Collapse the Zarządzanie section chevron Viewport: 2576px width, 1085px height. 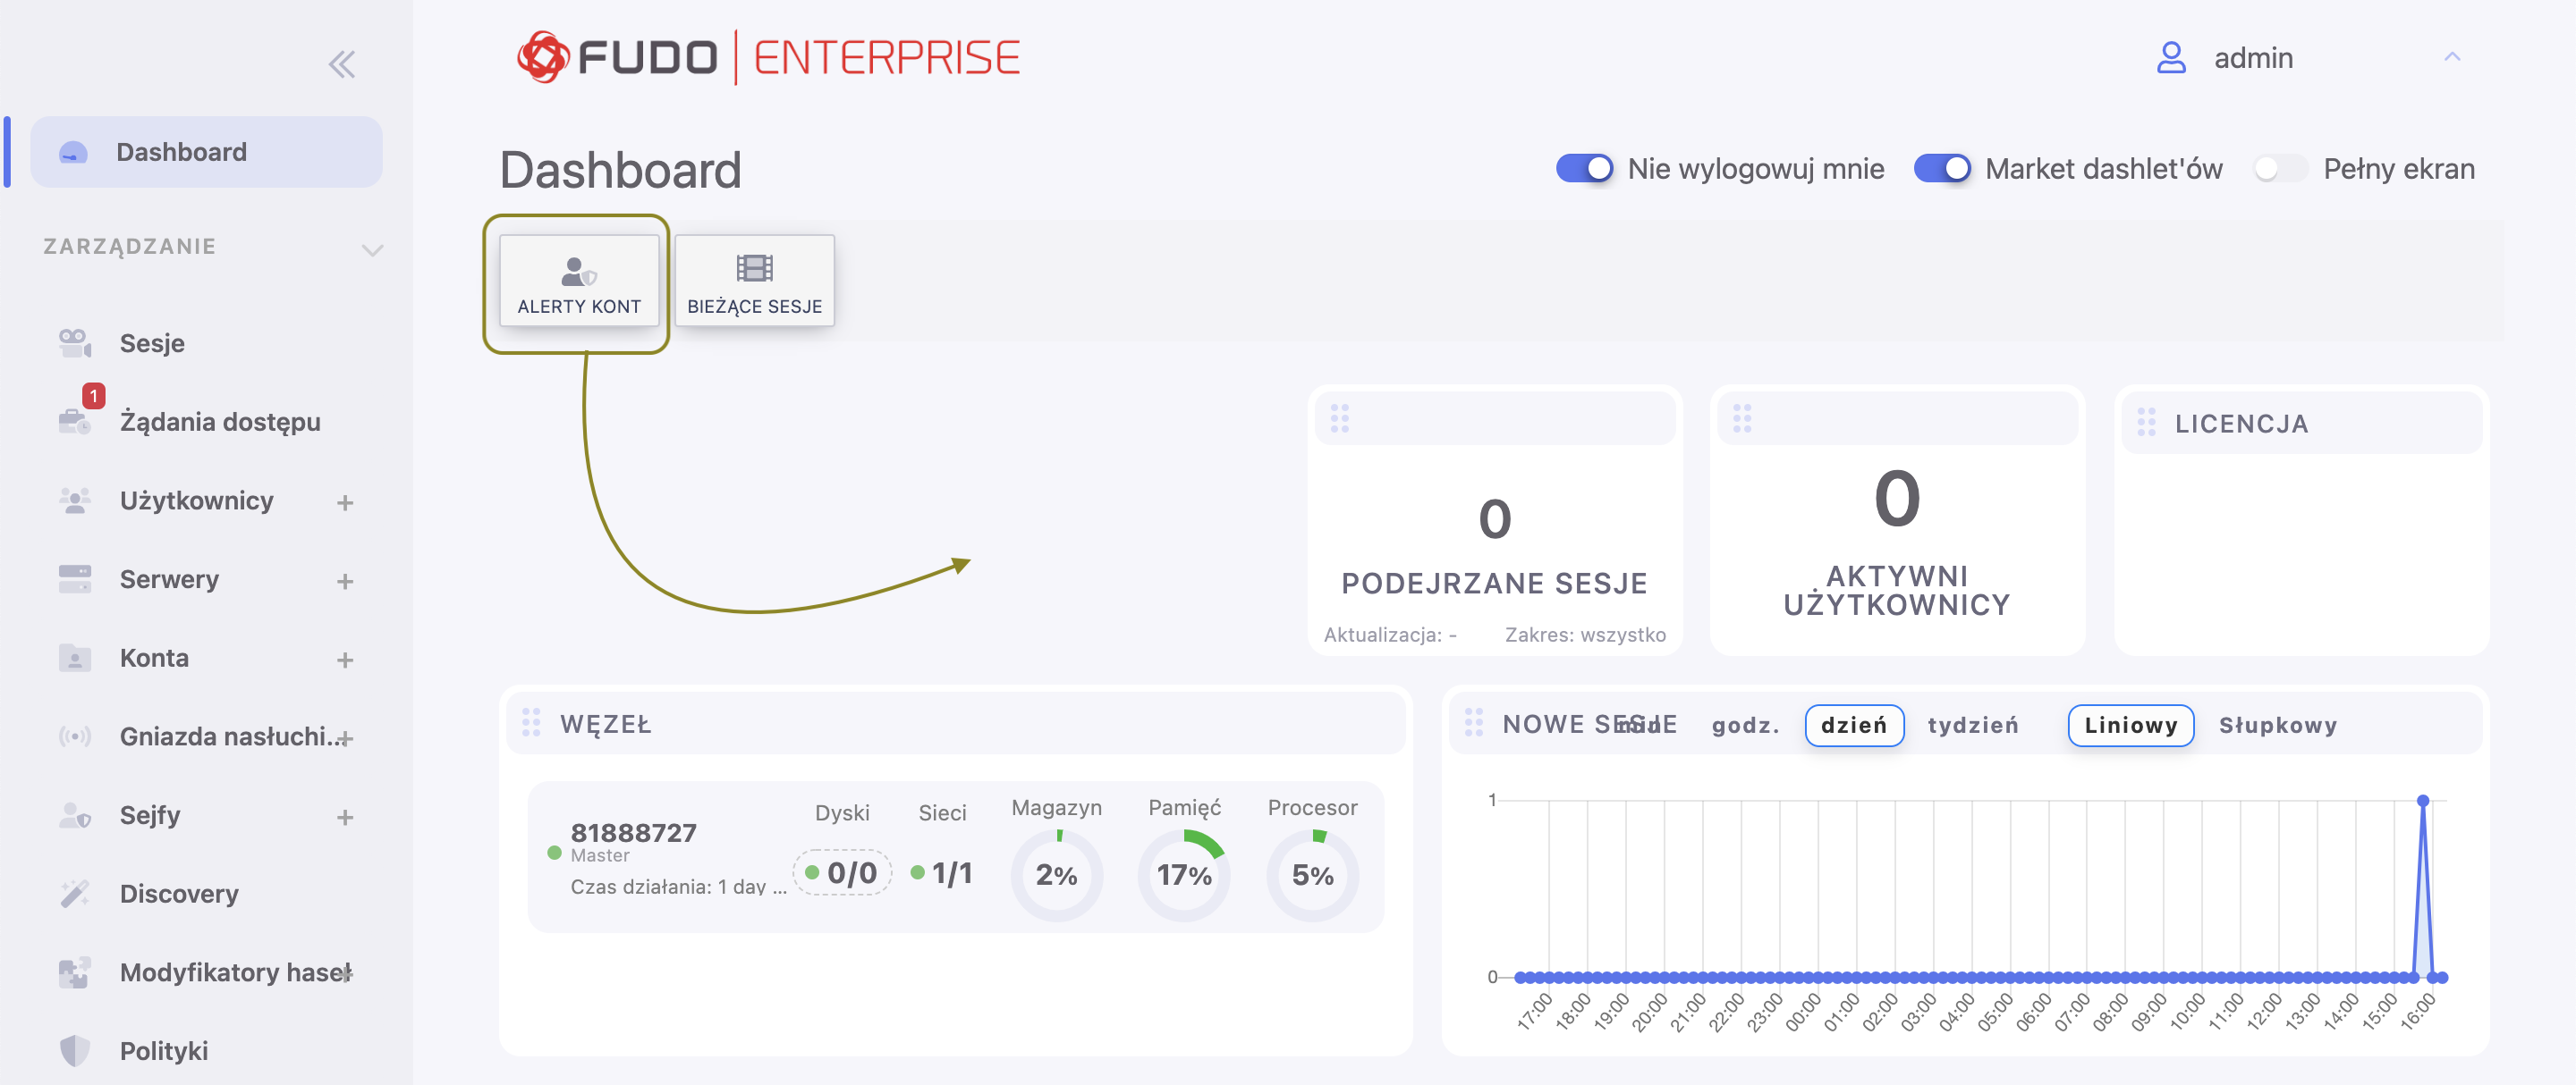click(372, 248)
